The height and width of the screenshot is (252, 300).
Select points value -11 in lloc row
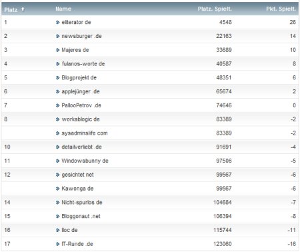[291, 230]
